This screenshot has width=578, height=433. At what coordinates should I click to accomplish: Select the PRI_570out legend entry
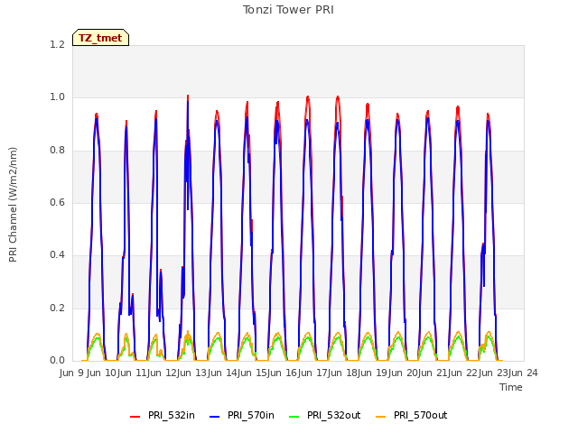pyautogui.click(x=412, y=416)
